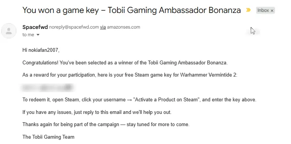The image size is (291, 144).
Task: Click amazonses.com in the sender line
Action: (123, 27)
